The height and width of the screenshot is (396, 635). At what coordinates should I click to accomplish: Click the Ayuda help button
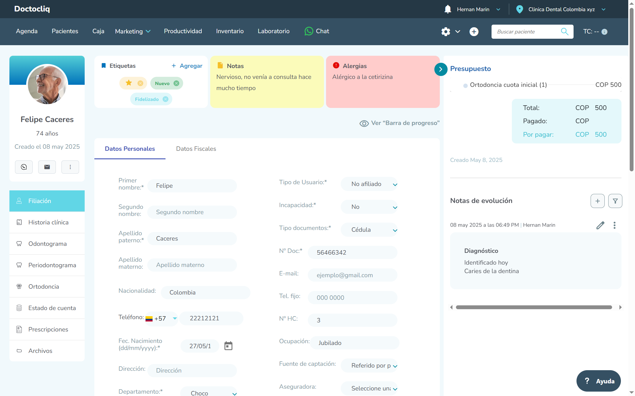pyautogui.click(x=599, y=381)
